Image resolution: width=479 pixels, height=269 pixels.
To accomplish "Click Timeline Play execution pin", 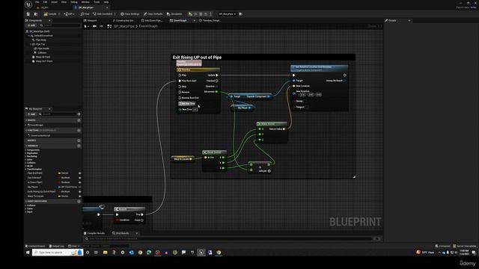I will (x=180, y=75).
